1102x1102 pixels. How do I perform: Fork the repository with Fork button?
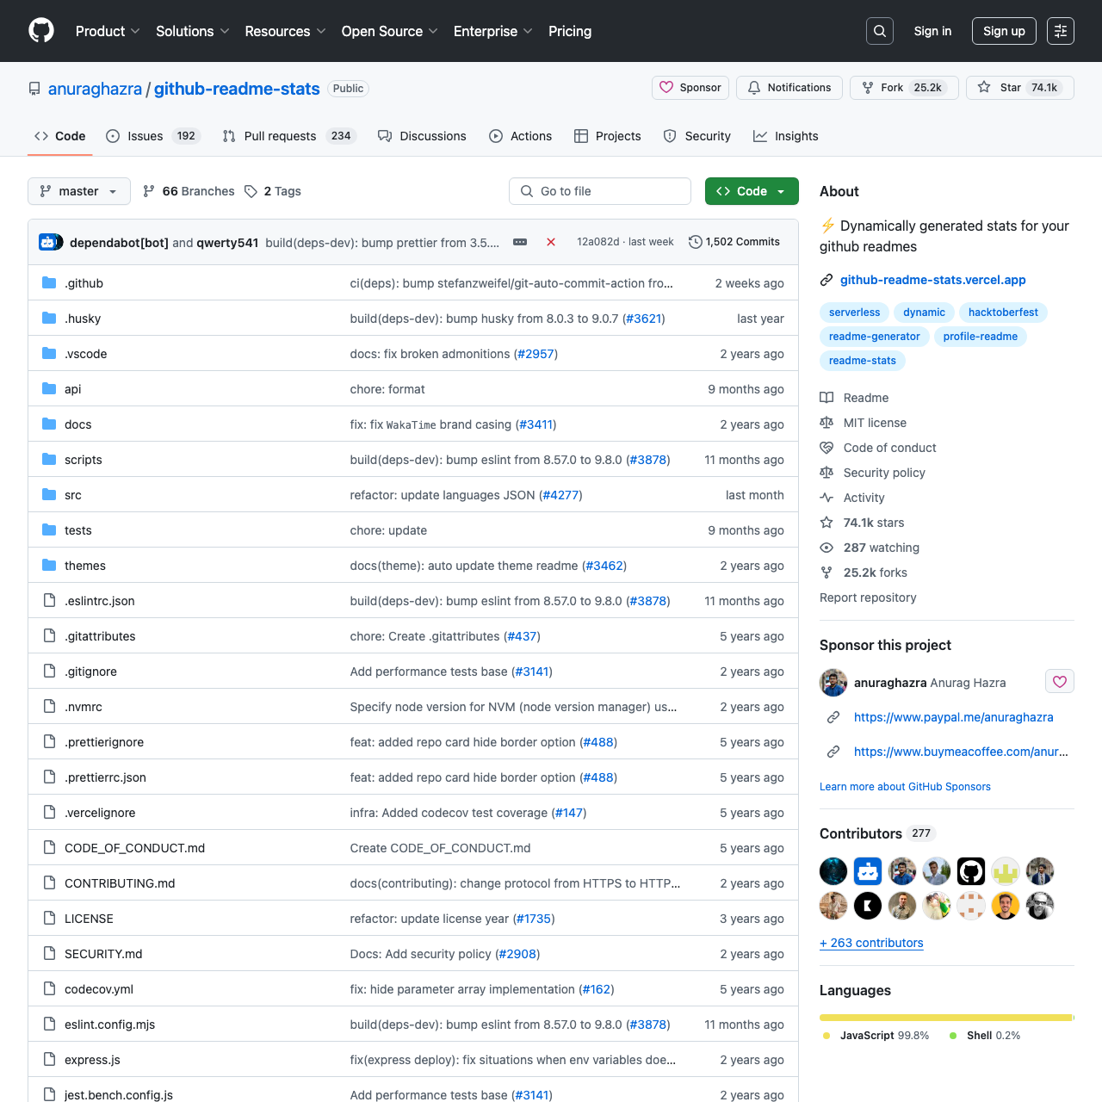coord(904,88)
